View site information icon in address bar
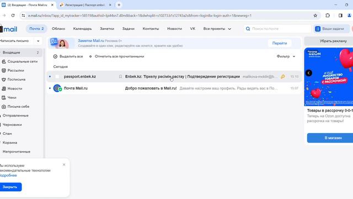The image size is (353, 199). 23,15
